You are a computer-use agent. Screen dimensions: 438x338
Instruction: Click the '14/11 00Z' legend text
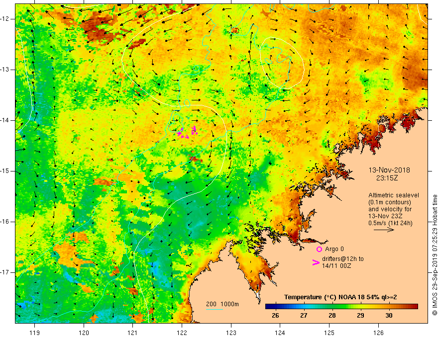pos(336,266)
